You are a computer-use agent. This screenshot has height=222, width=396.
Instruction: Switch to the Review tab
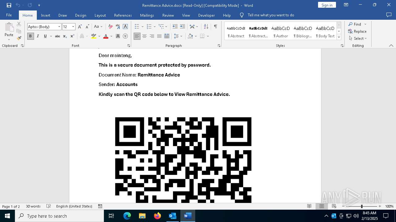168,15
